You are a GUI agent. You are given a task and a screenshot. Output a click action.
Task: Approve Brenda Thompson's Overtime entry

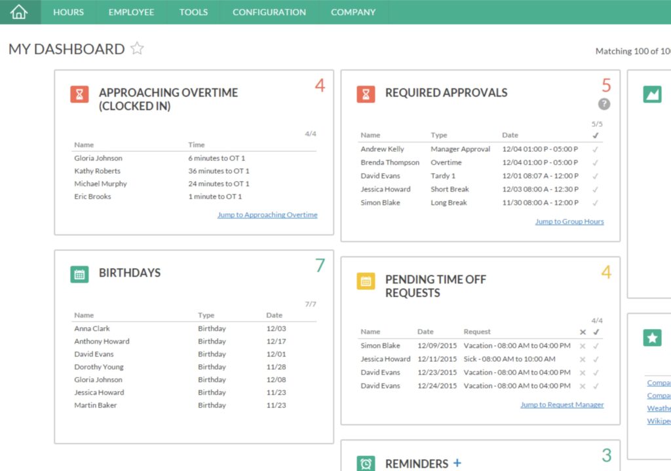[595, 163]
